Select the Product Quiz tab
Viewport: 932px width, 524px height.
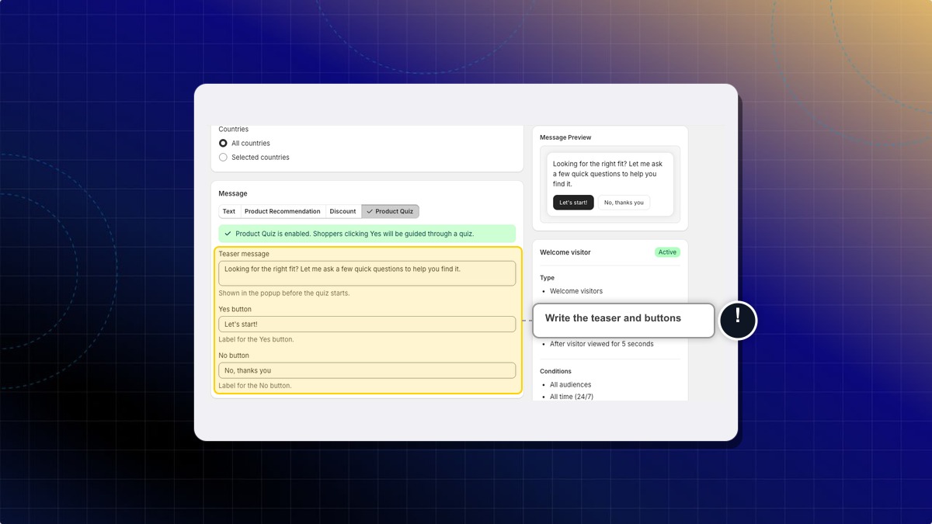[390, 211]
